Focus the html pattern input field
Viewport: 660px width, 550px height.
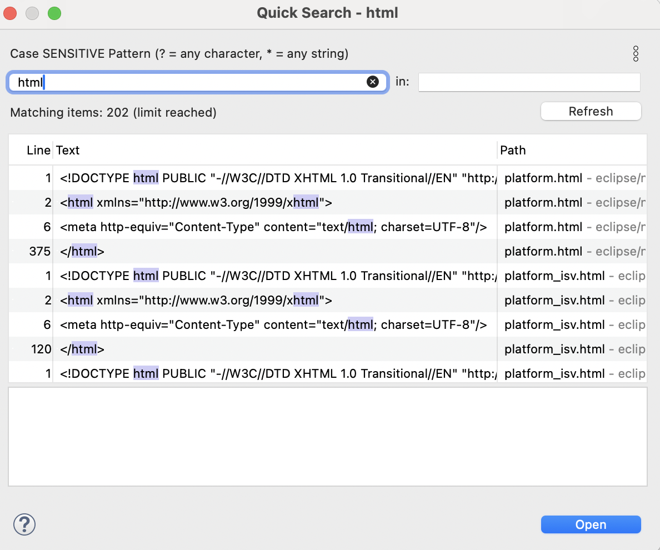coord(197,82)
